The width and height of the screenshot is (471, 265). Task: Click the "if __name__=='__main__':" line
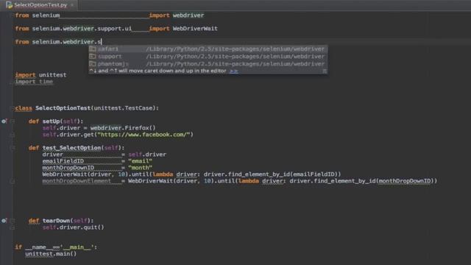click(x=56, y=247)
